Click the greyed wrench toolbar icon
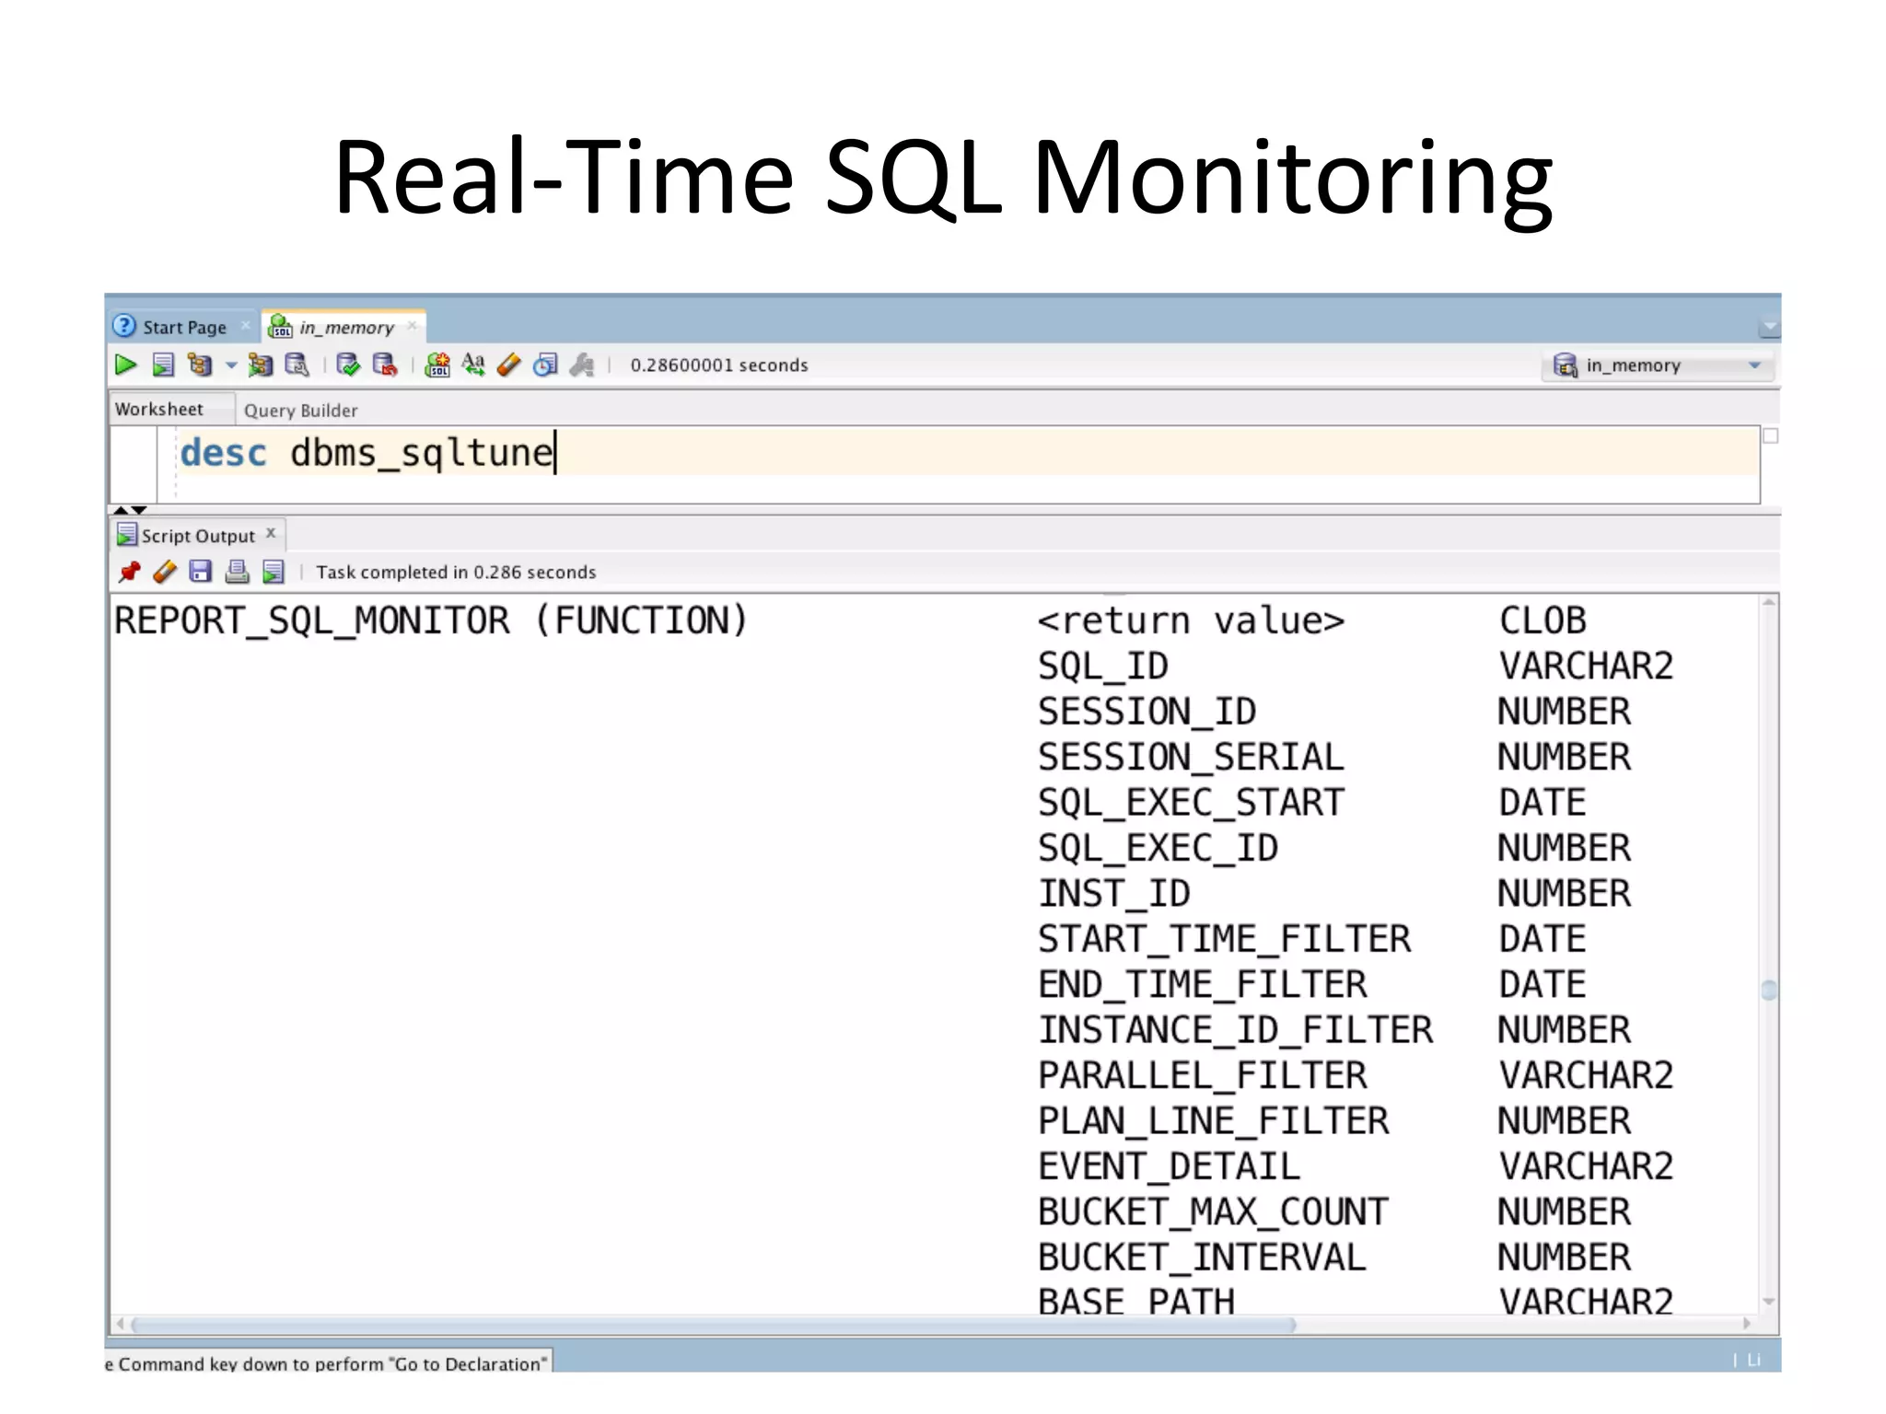This screenshot has width=1886, height=1414. [582, 365]
